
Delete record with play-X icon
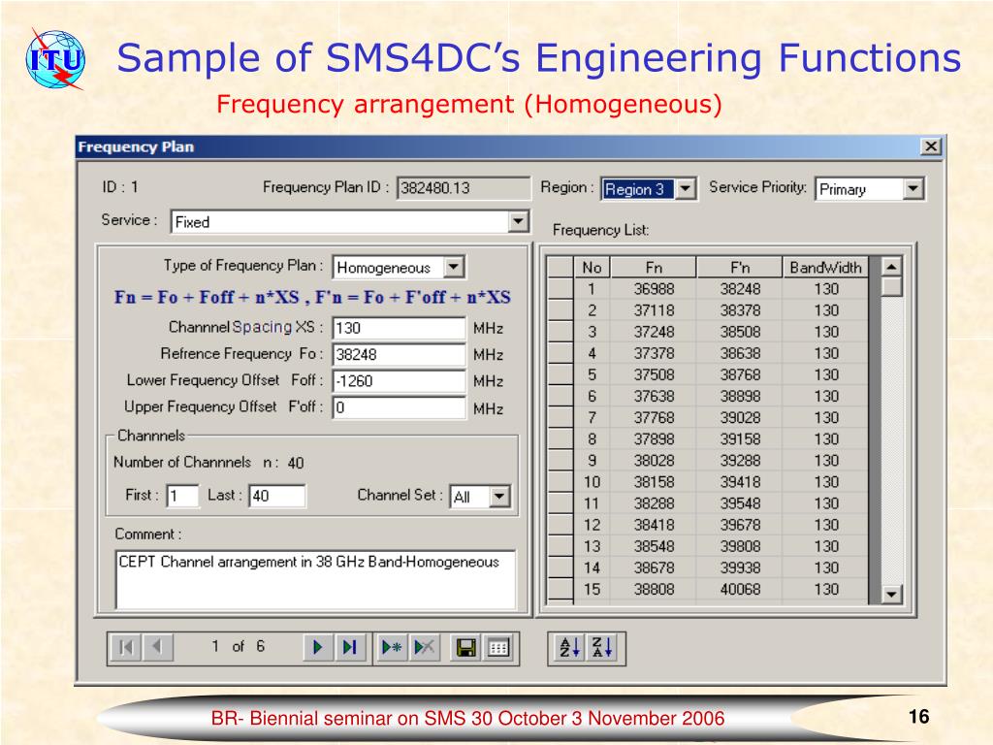pos(425,647)
